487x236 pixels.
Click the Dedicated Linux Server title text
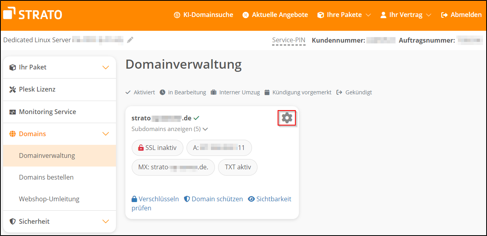[37, 40]
